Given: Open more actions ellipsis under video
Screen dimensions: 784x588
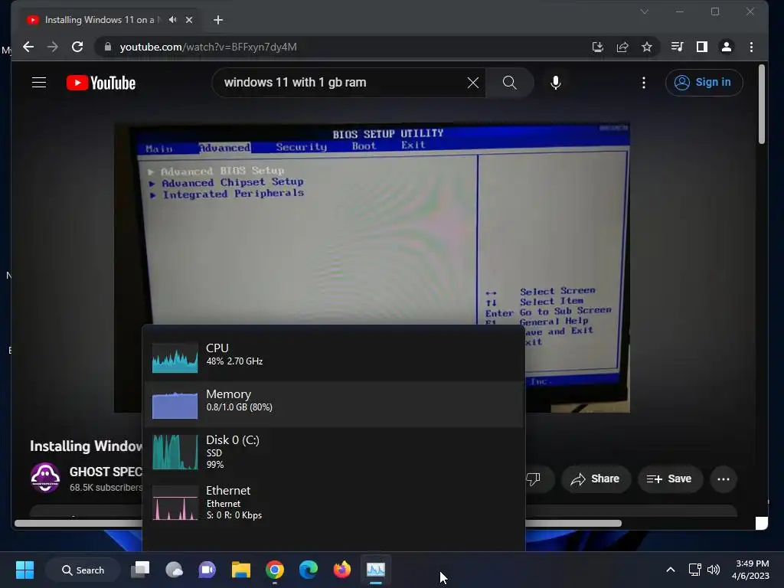Looking at the screenshot, I should click(724, 479).
